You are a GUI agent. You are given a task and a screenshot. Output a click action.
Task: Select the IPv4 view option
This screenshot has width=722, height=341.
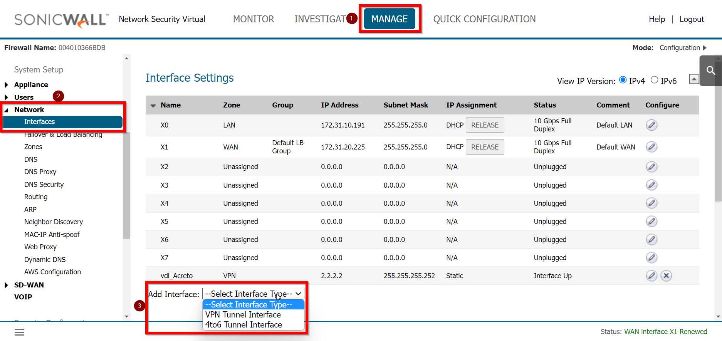point(623,80)
